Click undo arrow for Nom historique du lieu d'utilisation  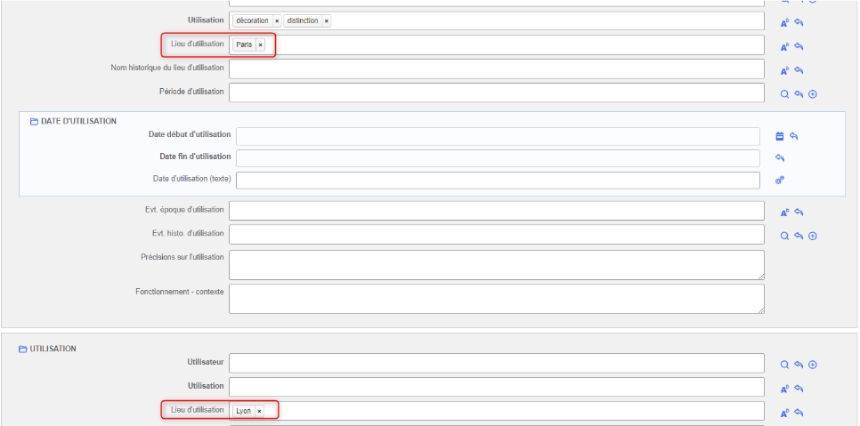coord(799,70)
